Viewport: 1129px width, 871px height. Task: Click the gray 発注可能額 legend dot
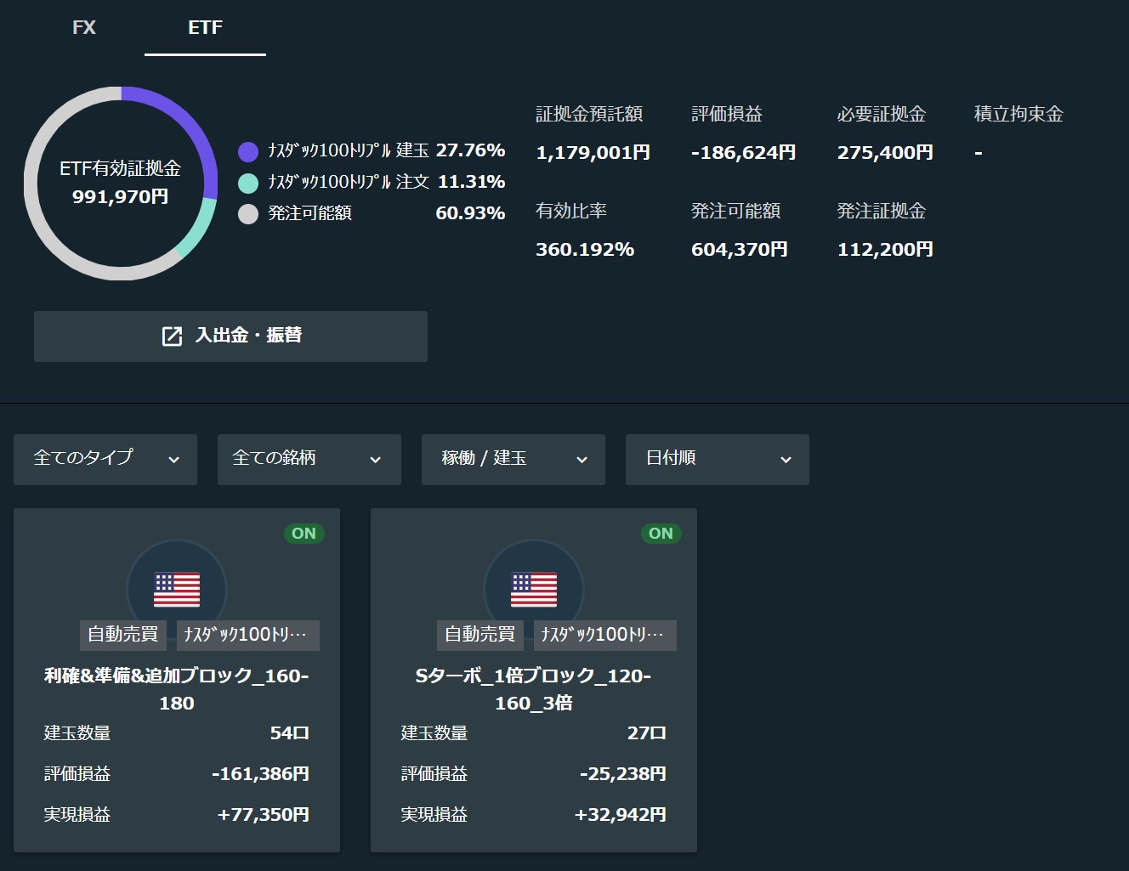click(x=248, y=214)
